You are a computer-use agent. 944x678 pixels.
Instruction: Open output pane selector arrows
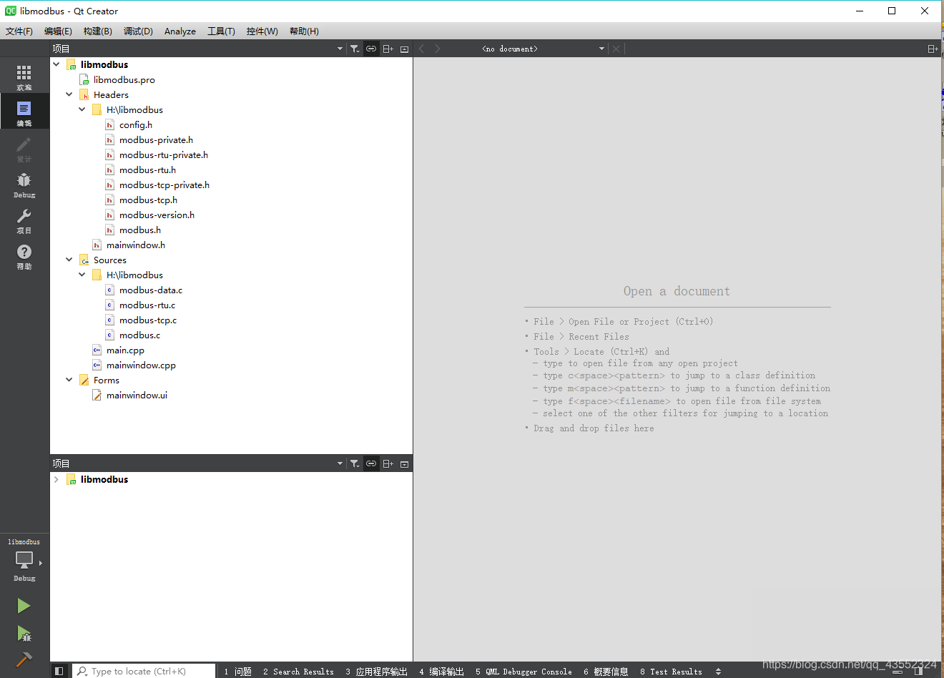click(718, 671)
